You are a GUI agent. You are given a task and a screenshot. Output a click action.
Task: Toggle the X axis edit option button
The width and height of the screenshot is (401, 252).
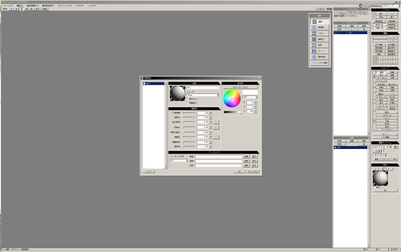tap(375, 147)
